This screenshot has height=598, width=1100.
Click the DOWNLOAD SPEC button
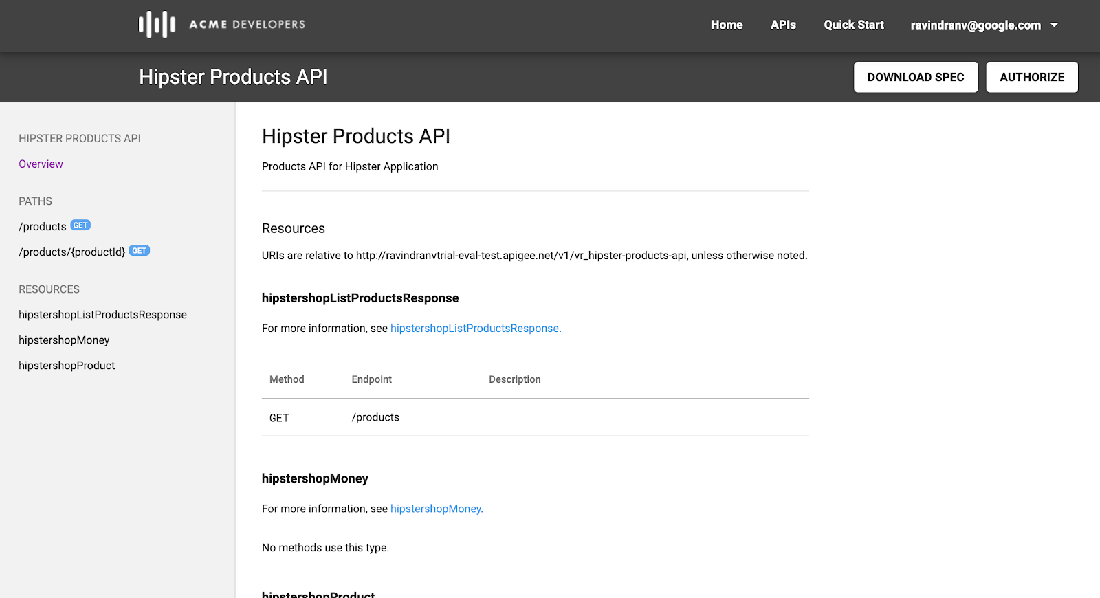[916, 77]
